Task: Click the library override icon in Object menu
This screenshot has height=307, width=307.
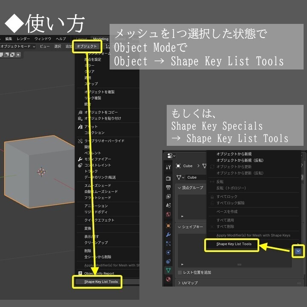Action: pos(80,141)
